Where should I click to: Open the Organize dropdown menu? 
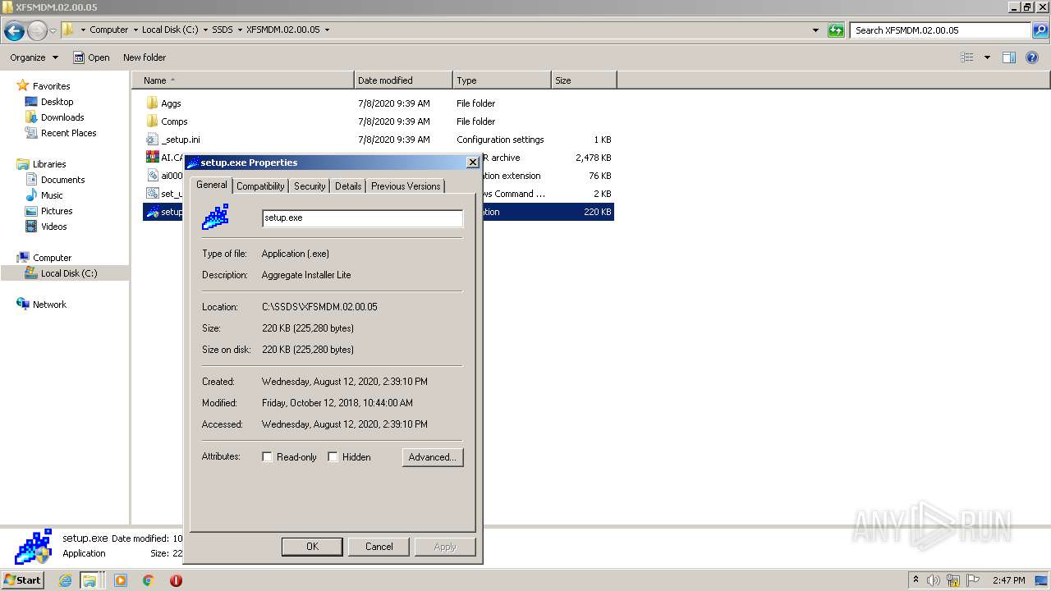[x=34, y=57]
